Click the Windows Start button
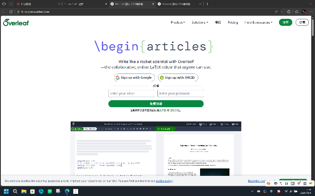The height and width of the screenshot is (196, 315). point(6,192)
